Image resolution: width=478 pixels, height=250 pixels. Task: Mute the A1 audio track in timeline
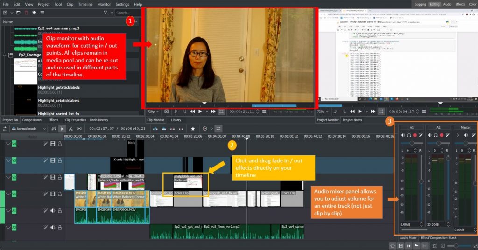(53, 210)
